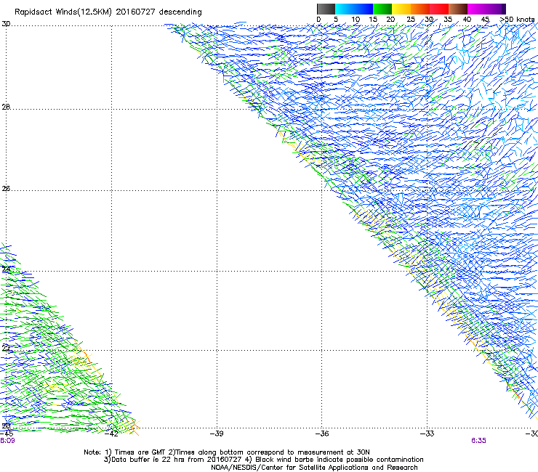Click the magenta 40-45 knots legend segment
Image resolution: width=538 pixels, height=472 pixels.
coord(477,9)
